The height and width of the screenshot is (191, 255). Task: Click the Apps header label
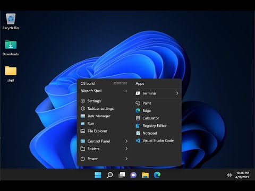(x=140, y=83)
